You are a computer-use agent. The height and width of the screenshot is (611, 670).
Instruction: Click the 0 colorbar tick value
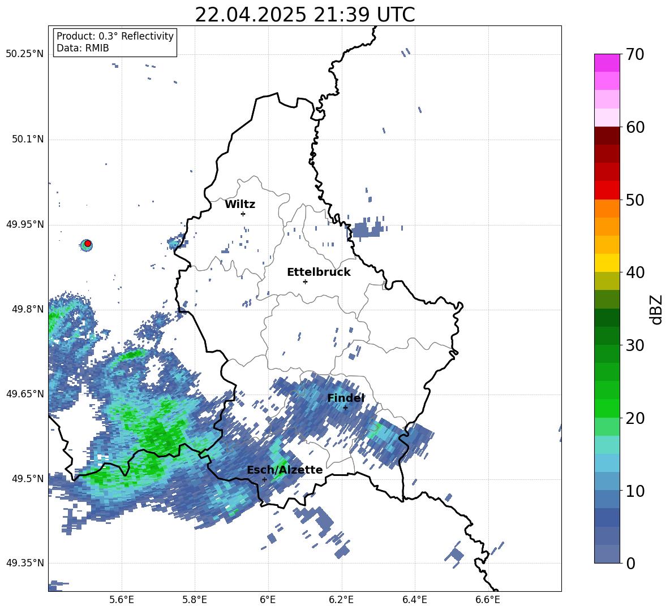tap(631, 563)
